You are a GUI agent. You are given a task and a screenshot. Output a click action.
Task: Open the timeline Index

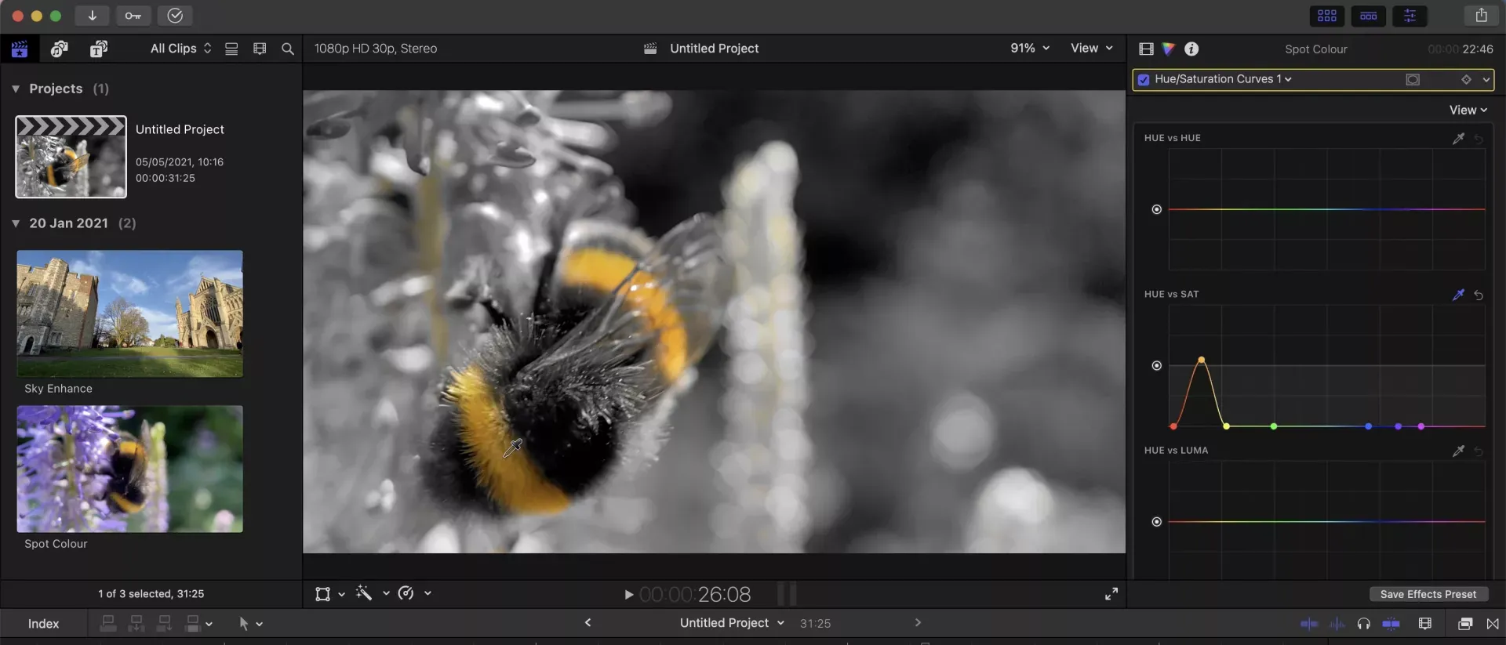coord(43,624)
